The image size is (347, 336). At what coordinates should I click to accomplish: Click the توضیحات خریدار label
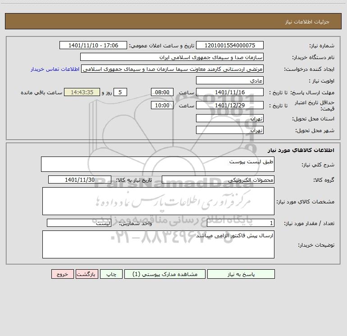tap(316, 245)
